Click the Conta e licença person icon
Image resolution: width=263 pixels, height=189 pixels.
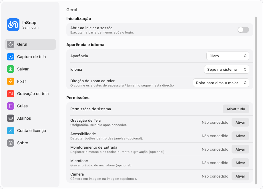[x=11, y=131]
